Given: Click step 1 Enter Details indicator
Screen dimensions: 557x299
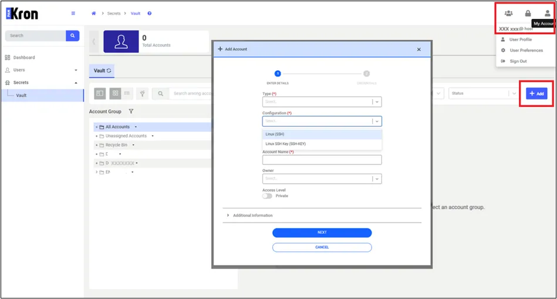Looking at the screenshot, I should (278, 73).
